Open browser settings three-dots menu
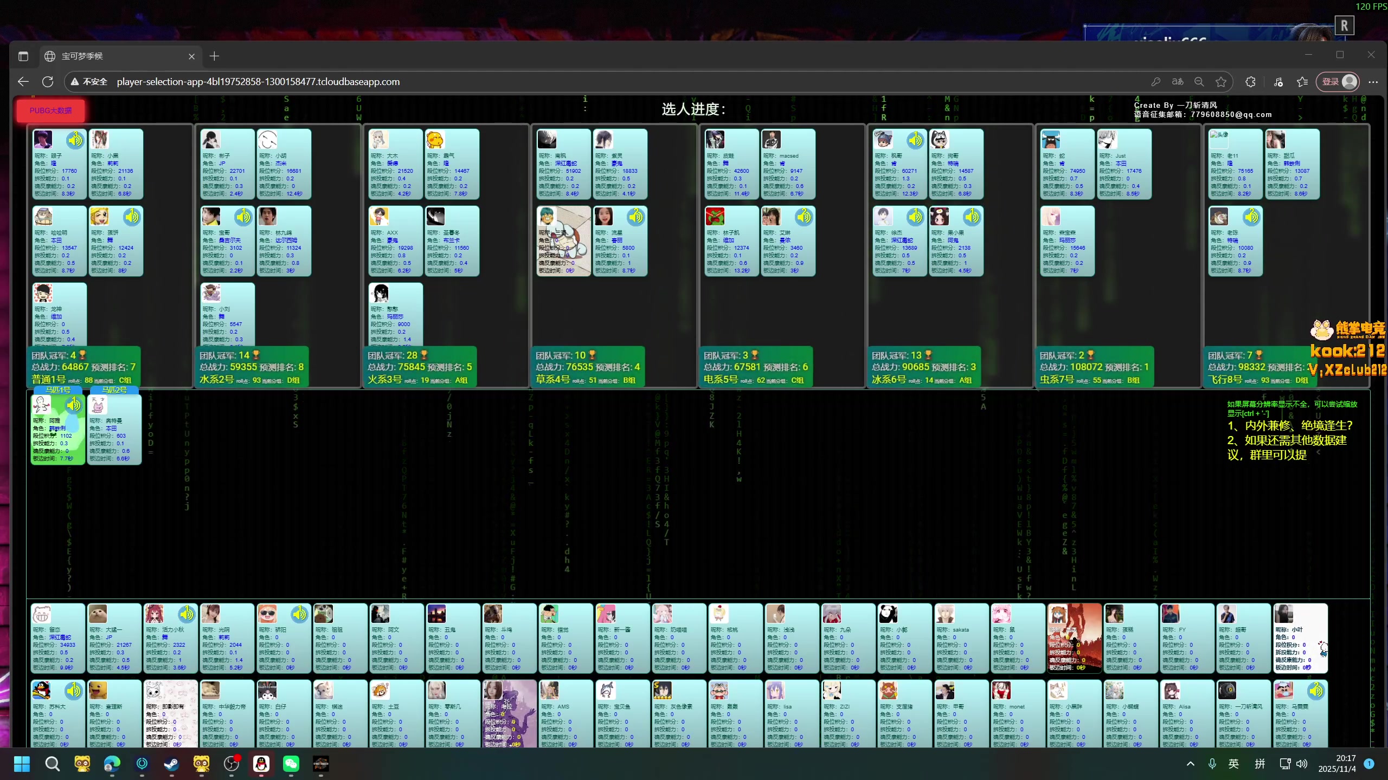The height and width of the screenshot is (780, 1388). (1373, 82)
